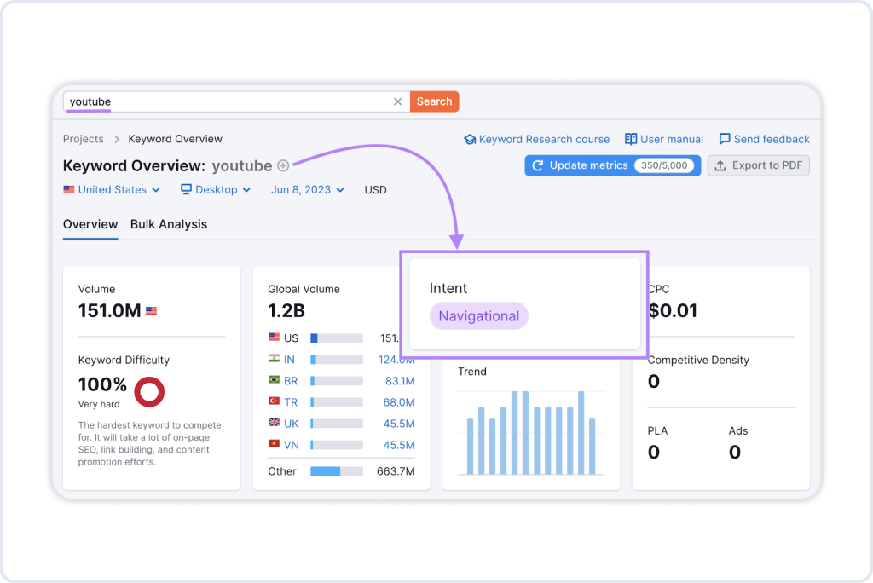This screenshot has width=873, height=583.
Task: Click the Ads value 0
Action: point(735,452)
